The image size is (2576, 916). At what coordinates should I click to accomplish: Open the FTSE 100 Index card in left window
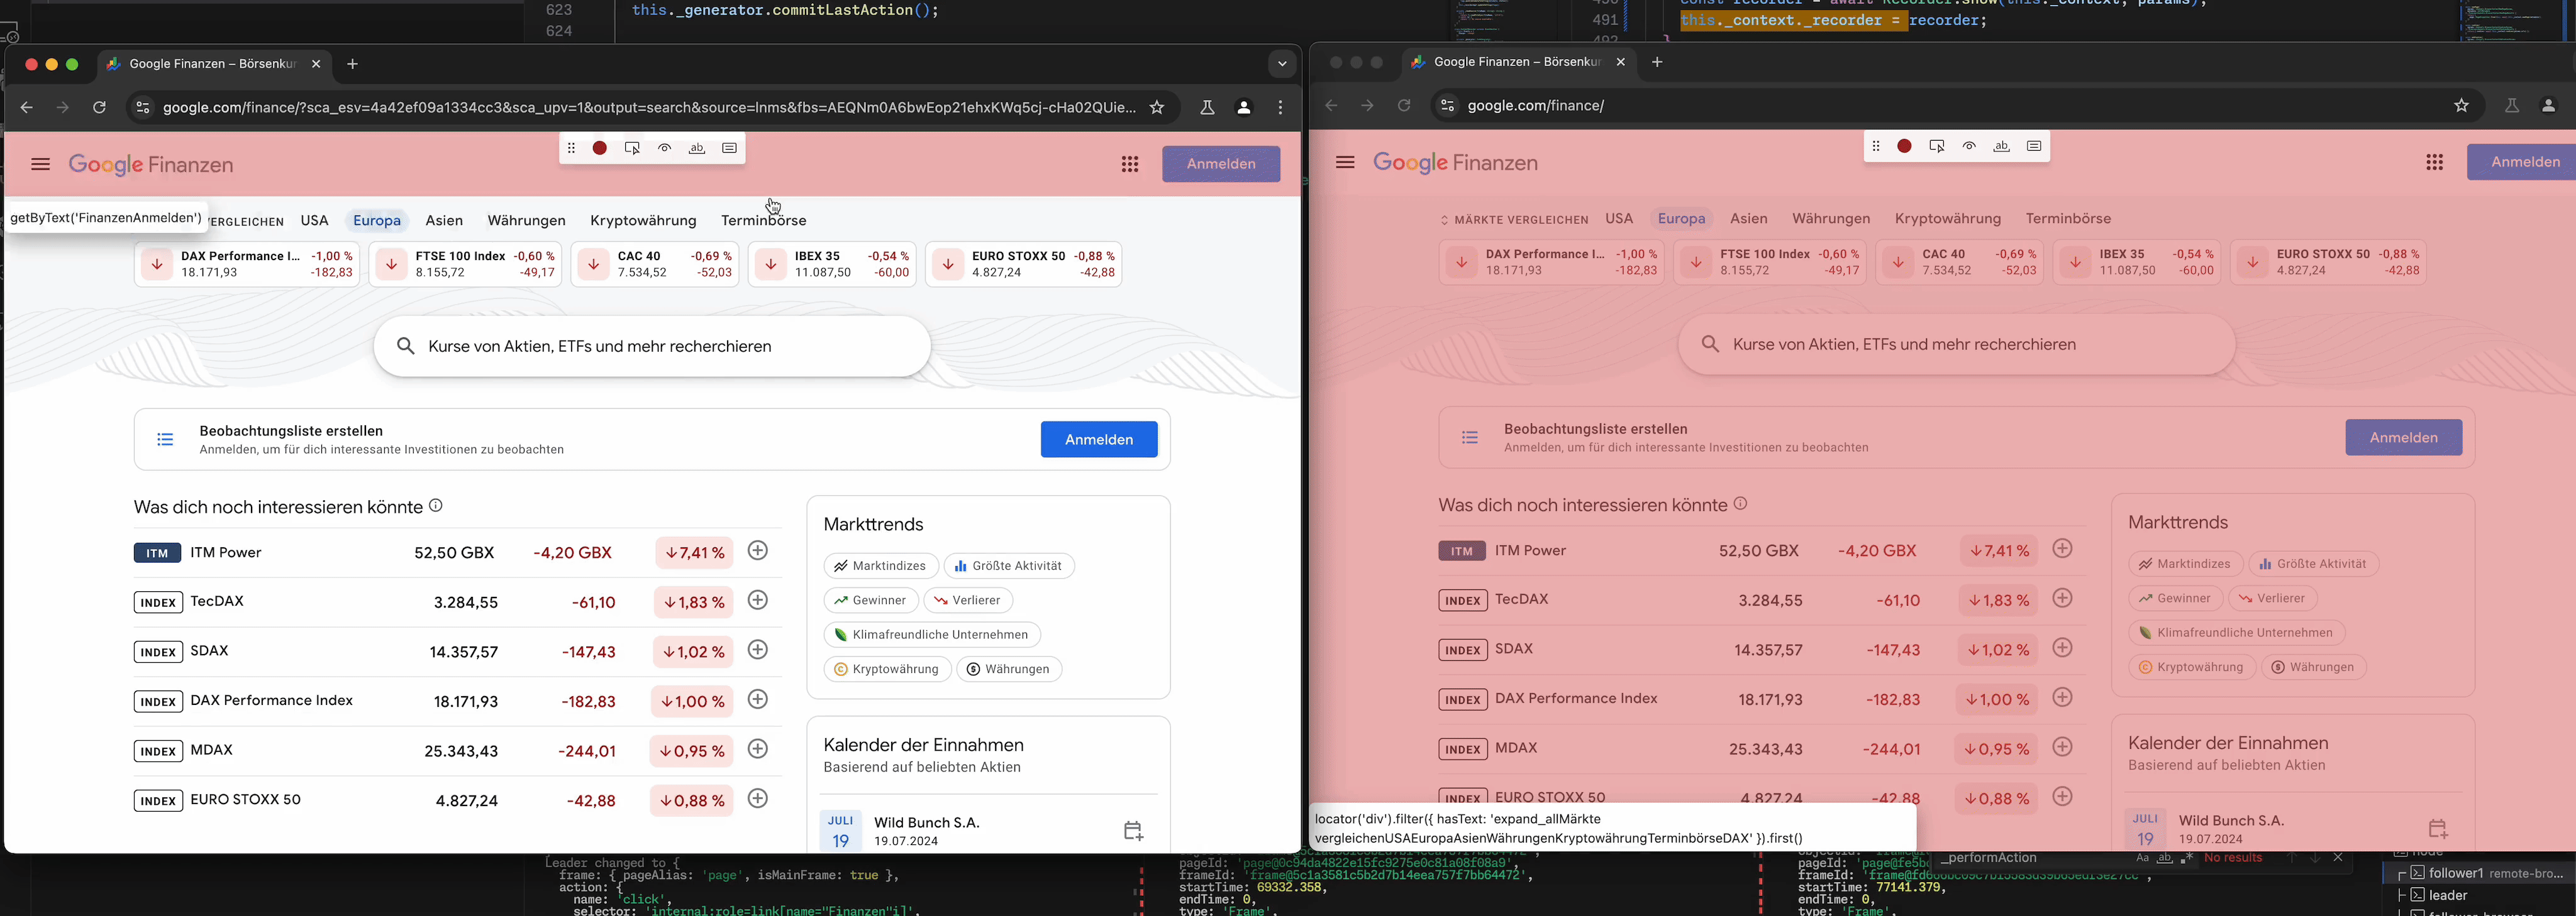pos(465,264)
